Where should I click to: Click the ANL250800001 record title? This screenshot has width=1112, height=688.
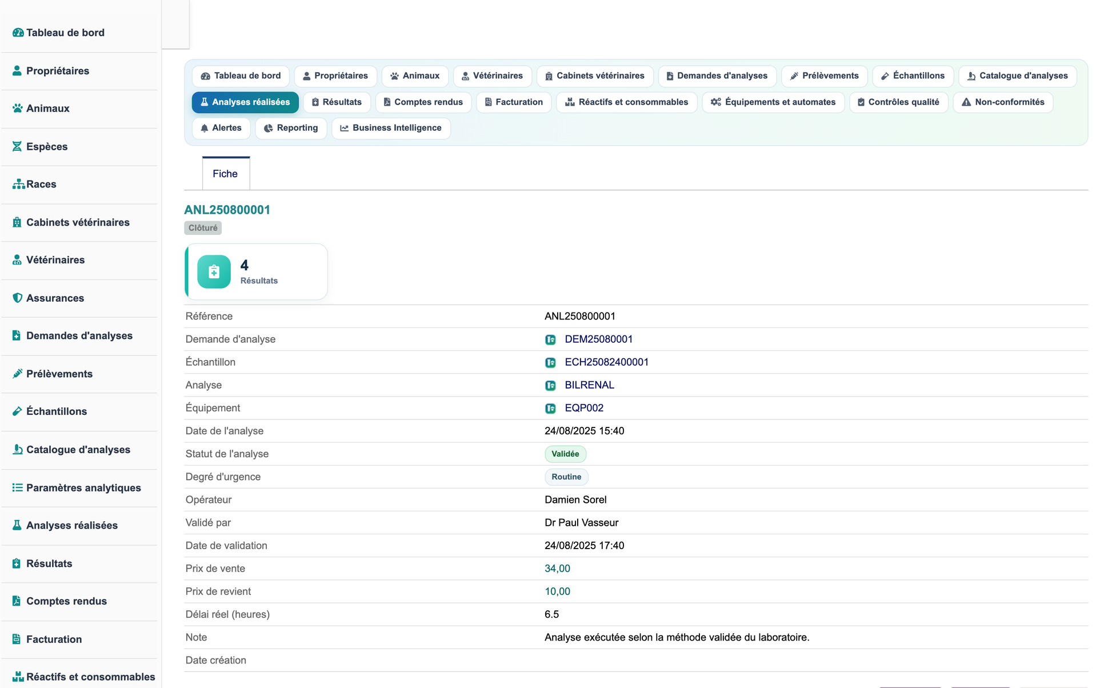coord(227,210)
